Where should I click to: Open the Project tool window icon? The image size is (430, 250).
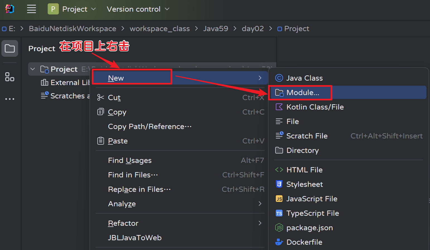tap(10, 48)
